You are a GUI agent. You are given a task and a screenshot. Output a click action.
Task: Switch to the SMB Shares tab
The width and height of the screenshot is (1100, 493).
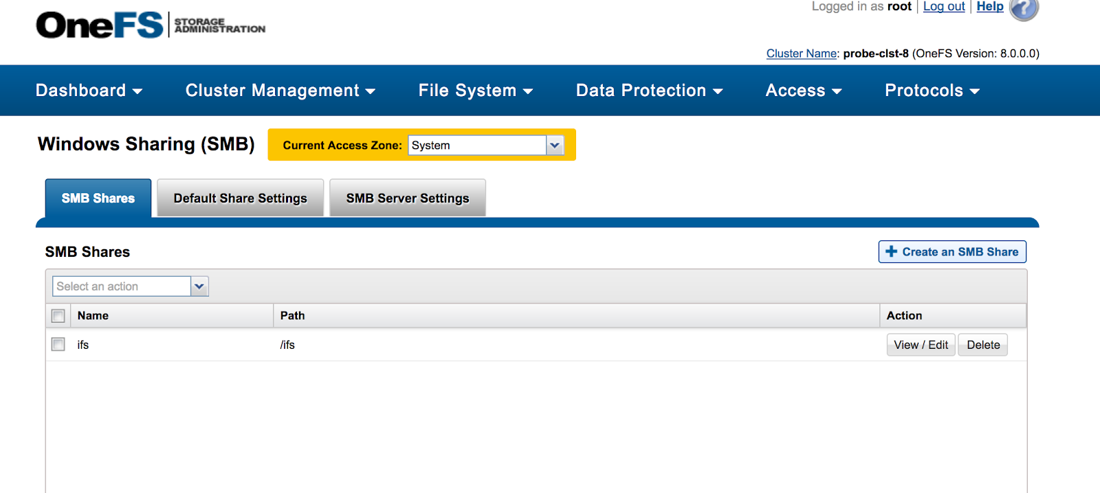(98, 198)
